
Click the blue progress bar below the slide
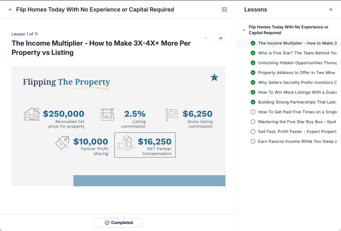(x=149, y=181)
